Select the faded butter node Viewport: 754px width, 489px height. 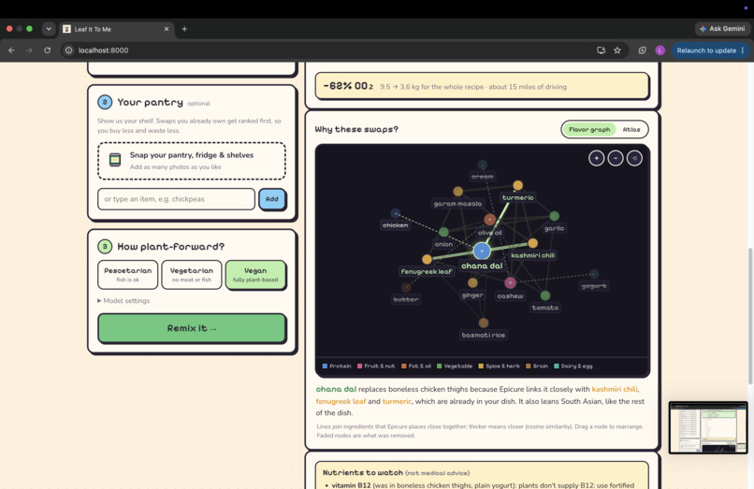406,288
